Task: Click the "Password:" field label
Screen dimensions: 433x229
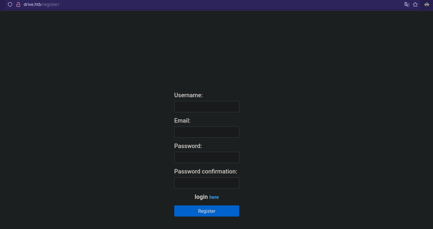Action: [188, 146]
